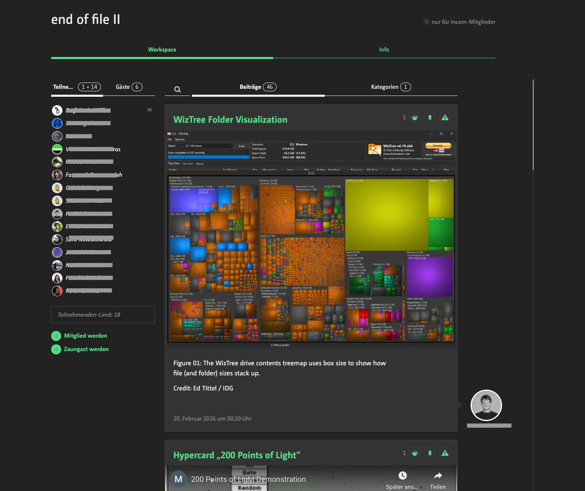Screen dimensions: 585x491
Task: Open the search magnifier icon
Action: [x=178, y=89]
